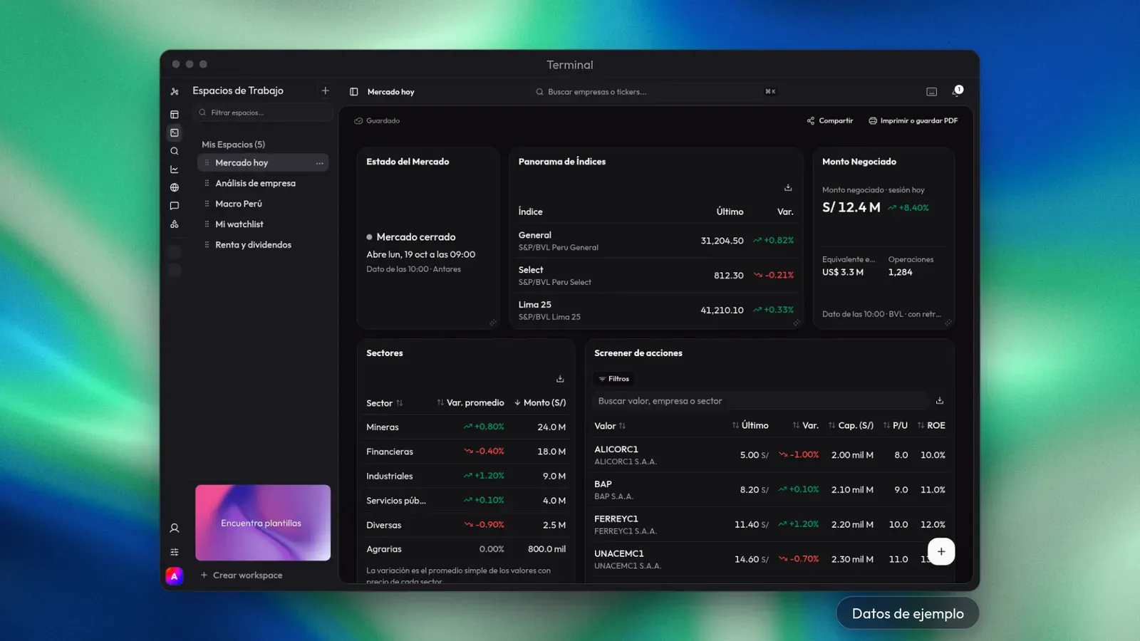
Task: Focus the Filtrar espacios search field
Action: (x=265, y=113)
